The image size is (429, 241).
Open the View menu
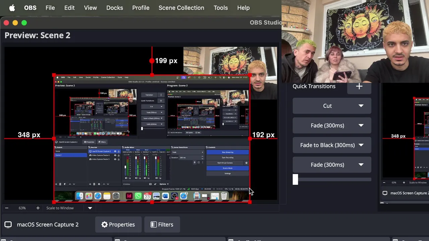click(x=90, y=8)
